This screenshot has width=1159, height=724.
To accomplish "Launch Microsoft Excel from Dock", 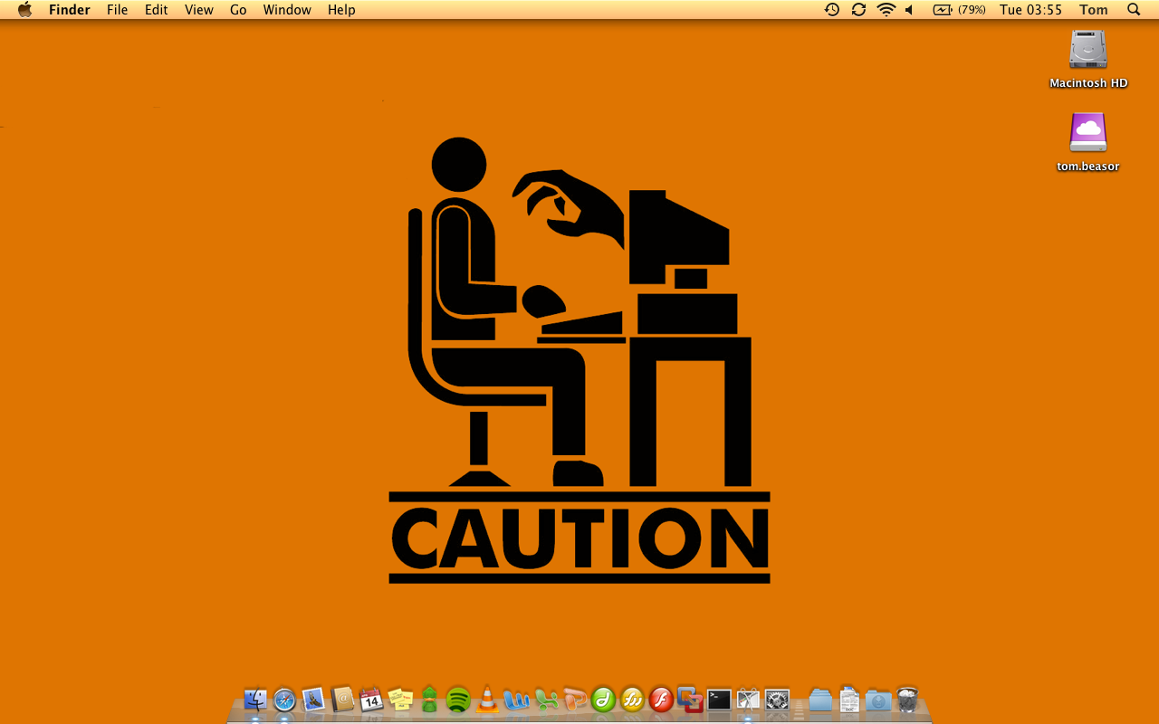I will point(545,700).
